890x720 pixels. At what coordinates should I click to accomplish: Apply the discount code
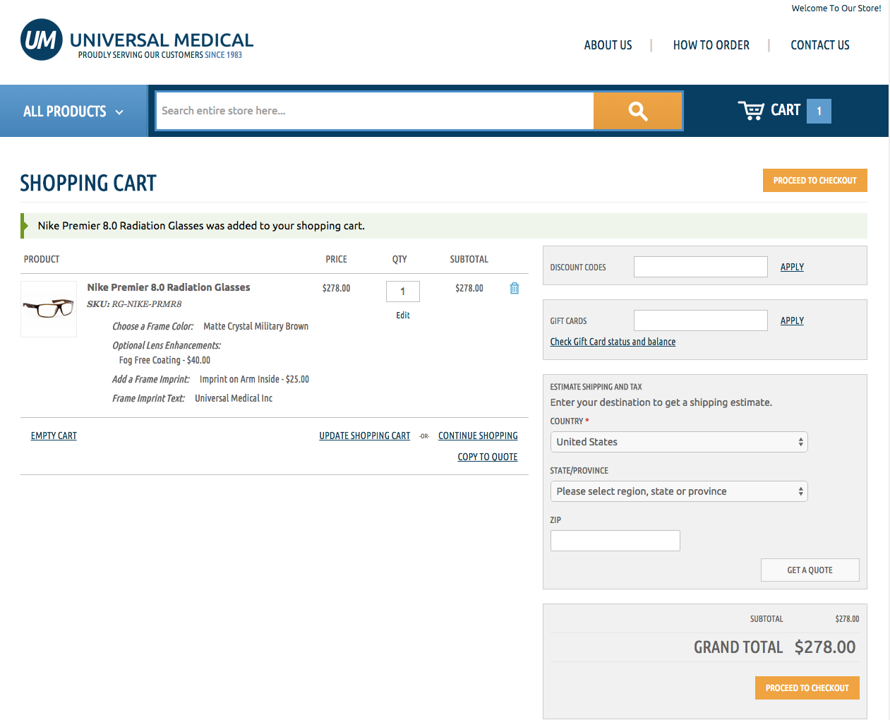point(792,267)
